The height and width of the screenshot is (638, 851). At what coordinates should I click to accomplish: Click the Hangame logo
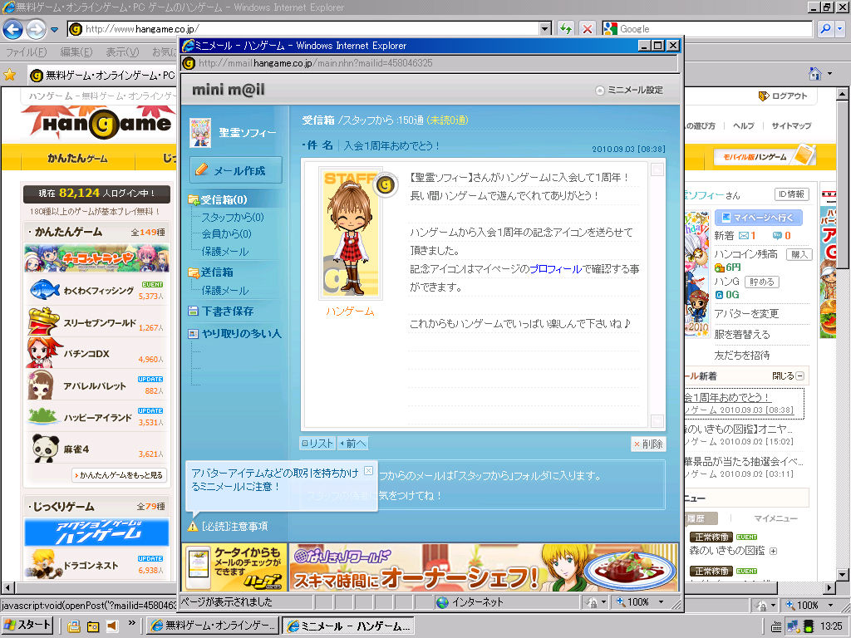click(x=99, y=123)
